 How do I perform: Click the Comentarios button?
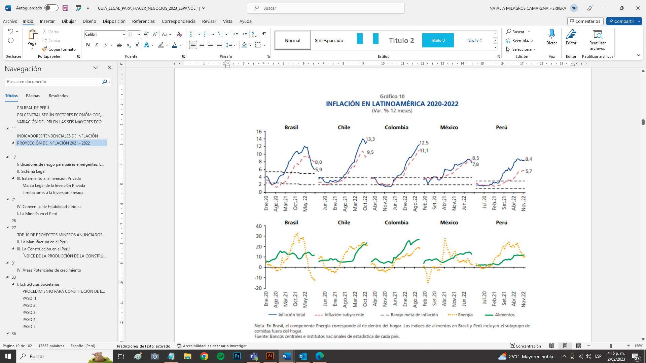[x=585, y=21]
